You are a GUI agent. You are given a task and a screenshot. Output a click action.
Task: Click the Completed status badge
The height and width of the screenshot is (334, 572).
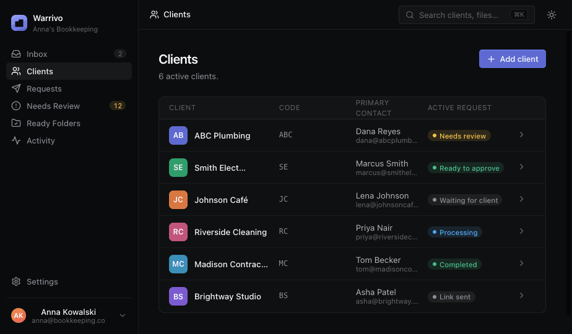(x=454, y=264)
